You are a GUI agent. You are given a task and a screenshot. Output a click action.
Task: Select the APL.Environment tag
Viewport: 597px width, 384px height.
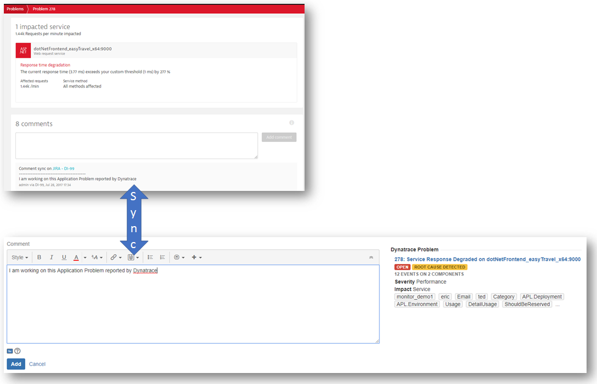[417, 304]
